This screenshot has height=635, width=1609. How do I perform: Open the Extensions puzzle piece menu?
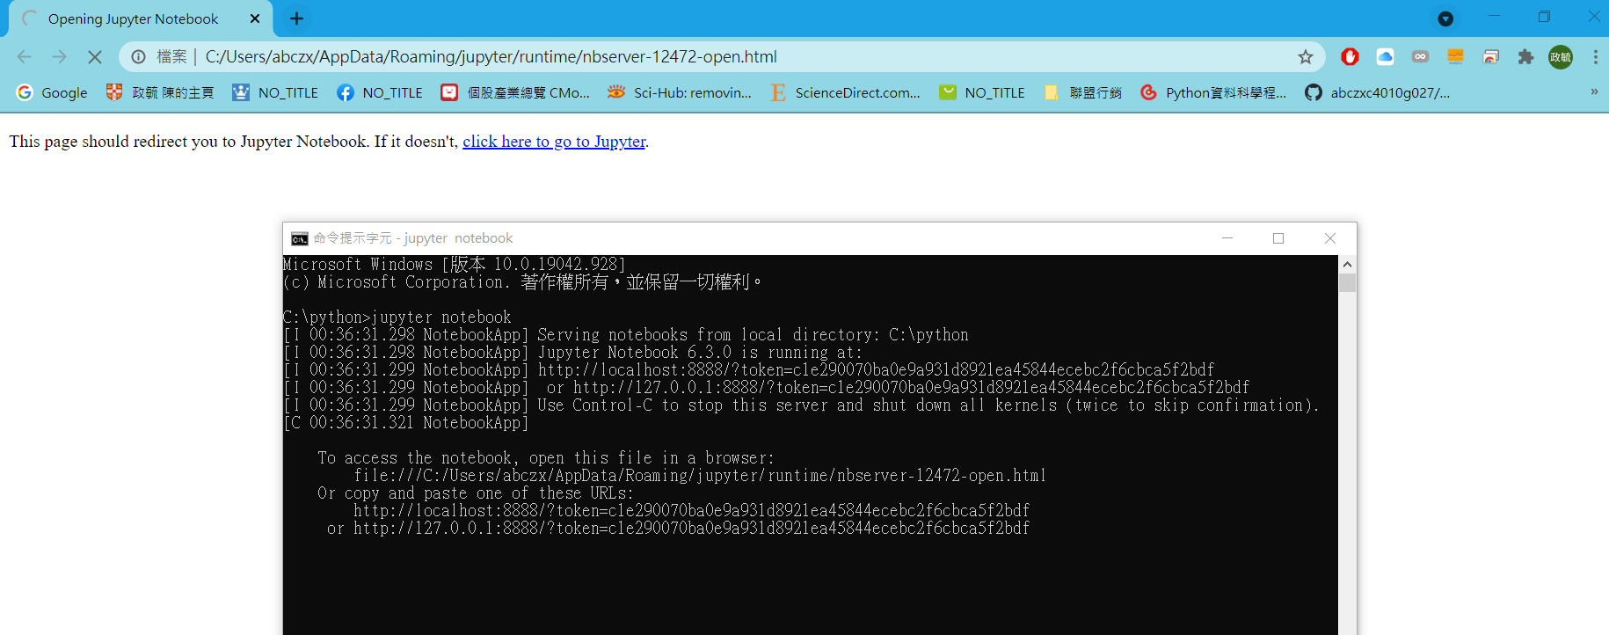point(1525,57)
